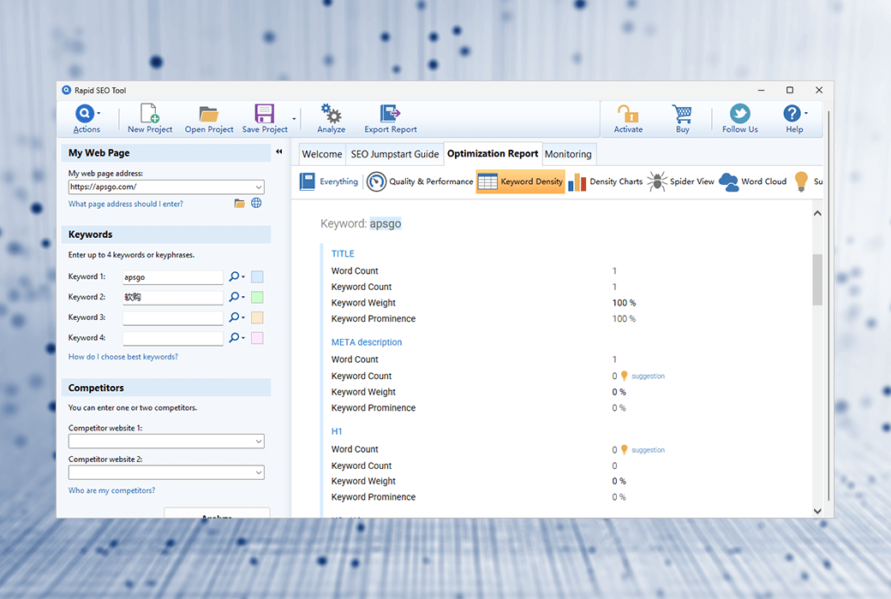891x599 pixels.
Task: Open Quality & Performance view
Action: (x=420, y=181)
